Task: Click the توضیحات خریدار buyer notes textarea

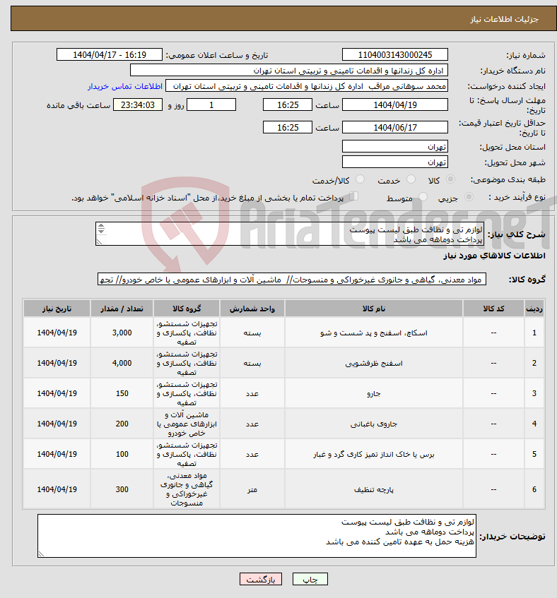Action: point(257,536)
